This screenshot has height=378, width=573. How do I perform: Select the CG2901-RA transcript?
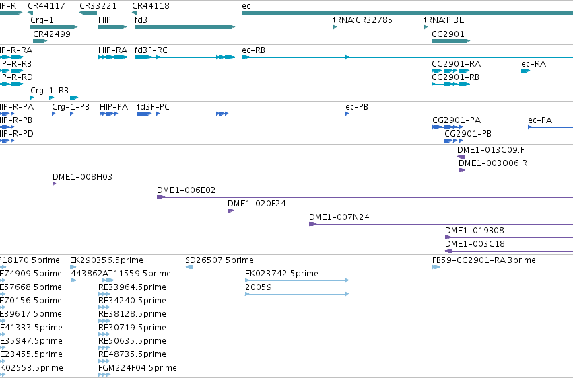pos(450,71)
